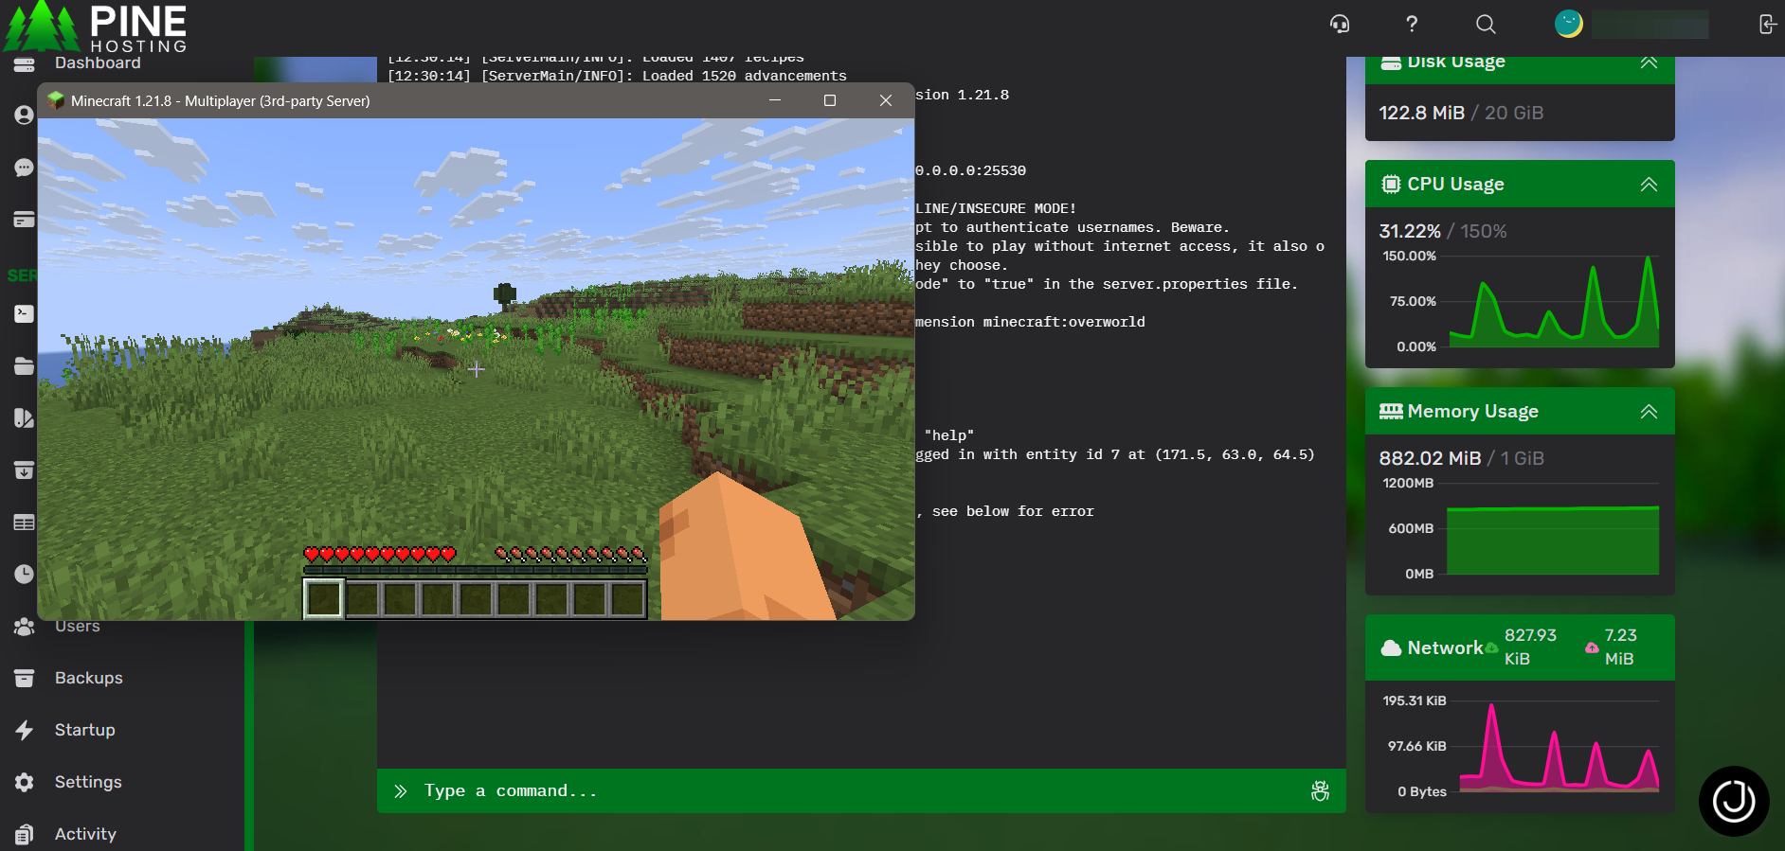Open the databases table sidebar icon
This screenshot has width=1785, height=851.
coord(24,522)
